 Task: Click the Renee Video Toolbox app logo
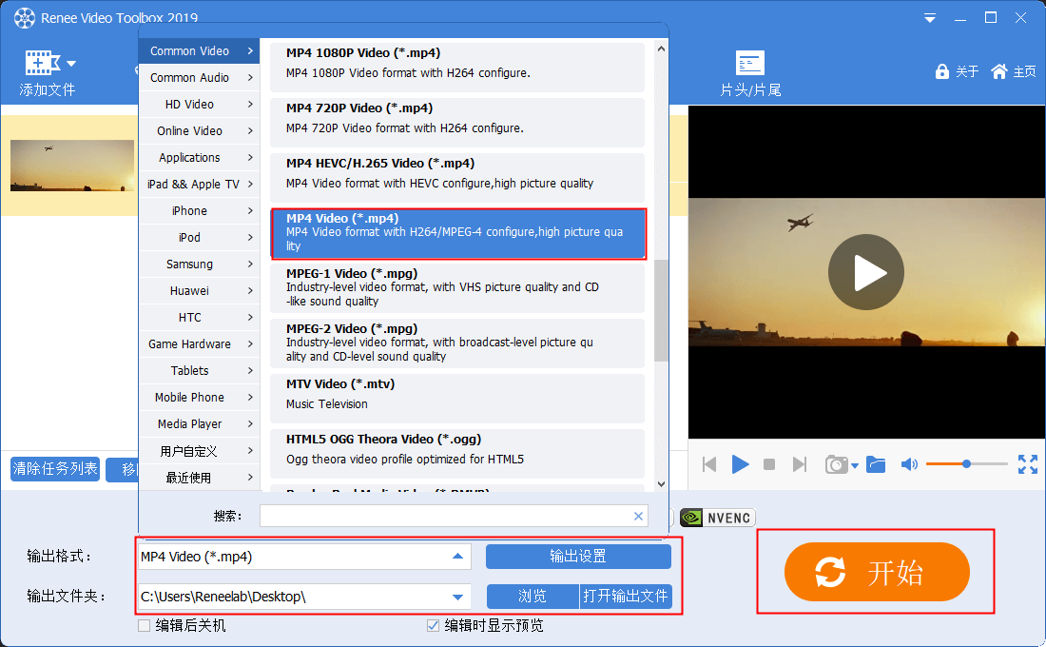25,18
